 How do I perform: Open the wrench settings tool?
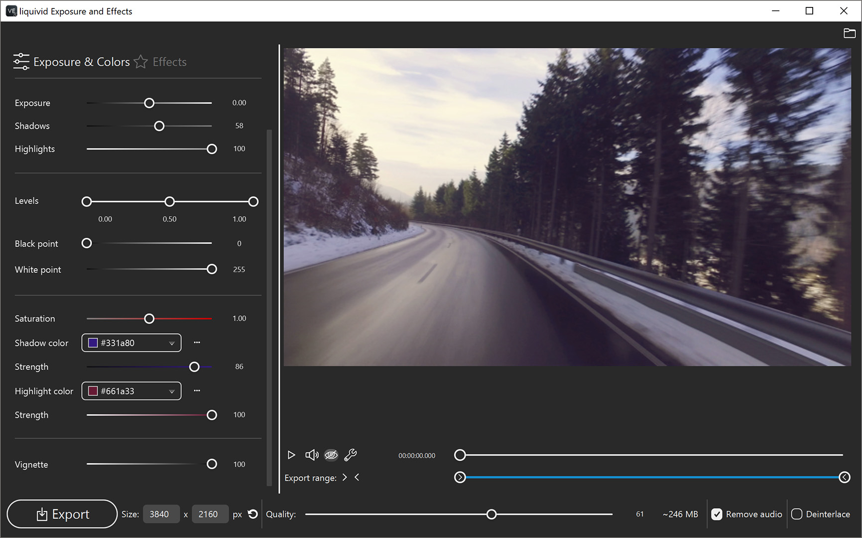coord(351,455)
